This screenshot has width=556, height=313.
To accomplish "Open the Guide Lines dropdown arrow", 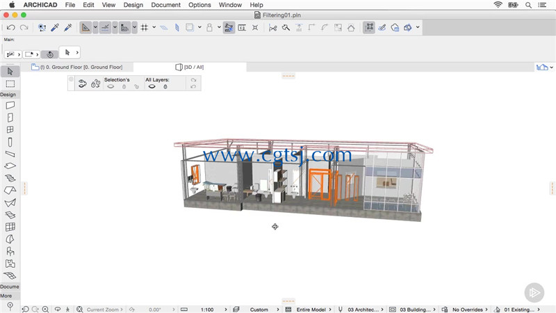I will click(95, 28).
